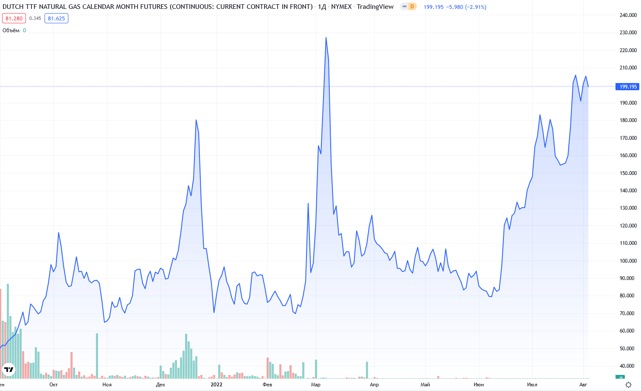641x391 pixels.
Task: Click the Авг label on time axis
Action: [583, 385]
